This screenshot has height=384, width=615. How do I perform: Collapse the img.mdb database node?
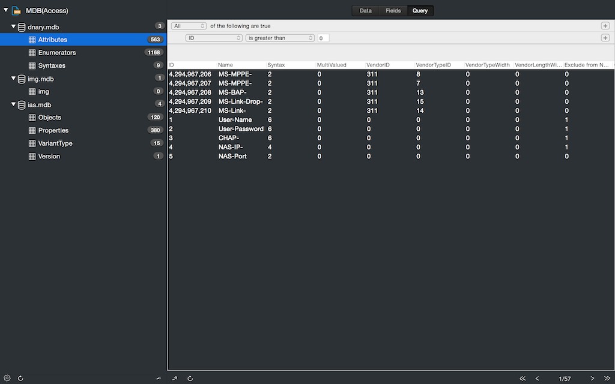(14, 79)
